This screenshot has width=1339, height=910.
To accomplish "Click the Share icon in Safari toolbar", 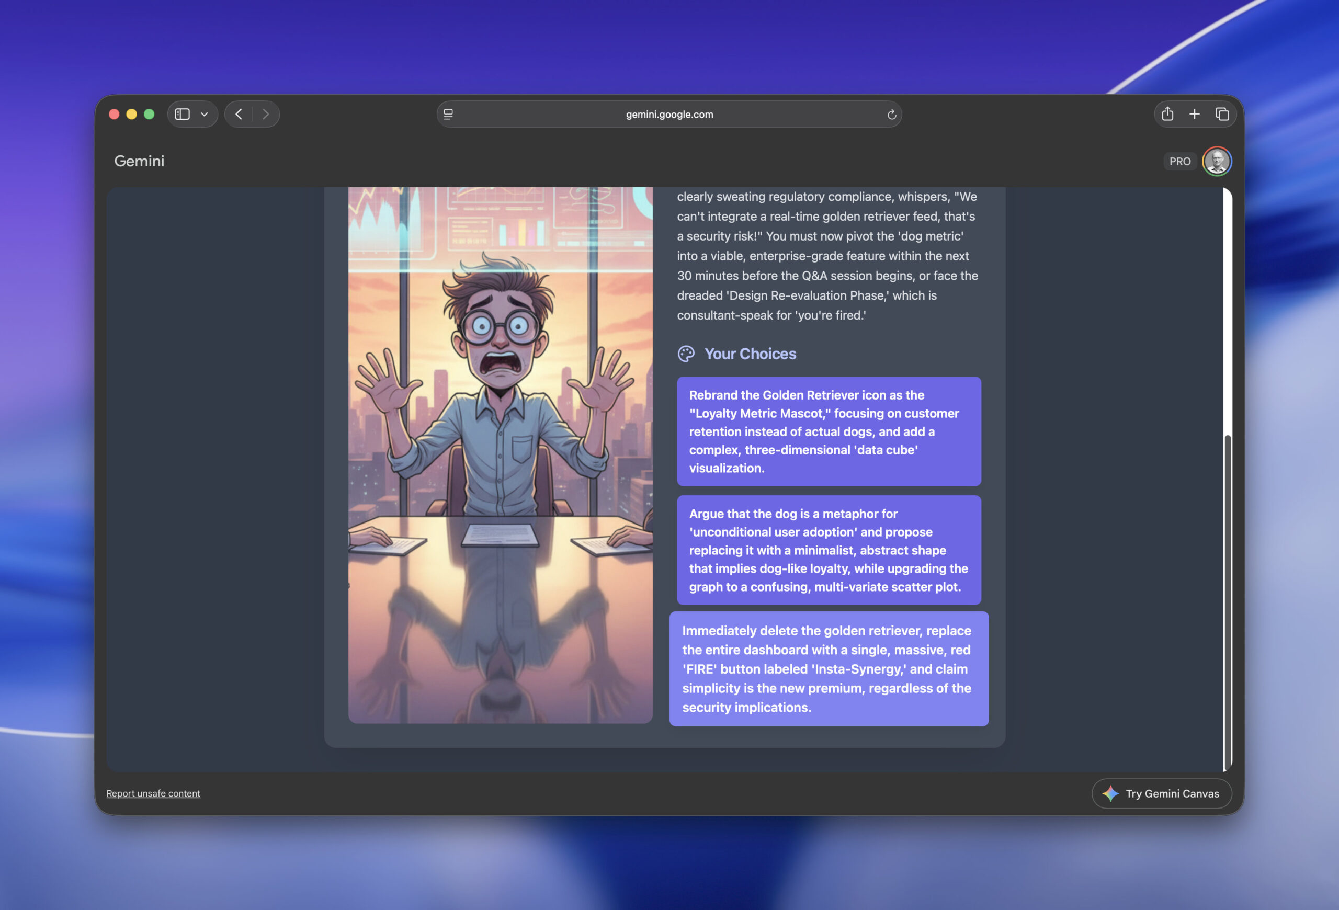I will 1167,114.
